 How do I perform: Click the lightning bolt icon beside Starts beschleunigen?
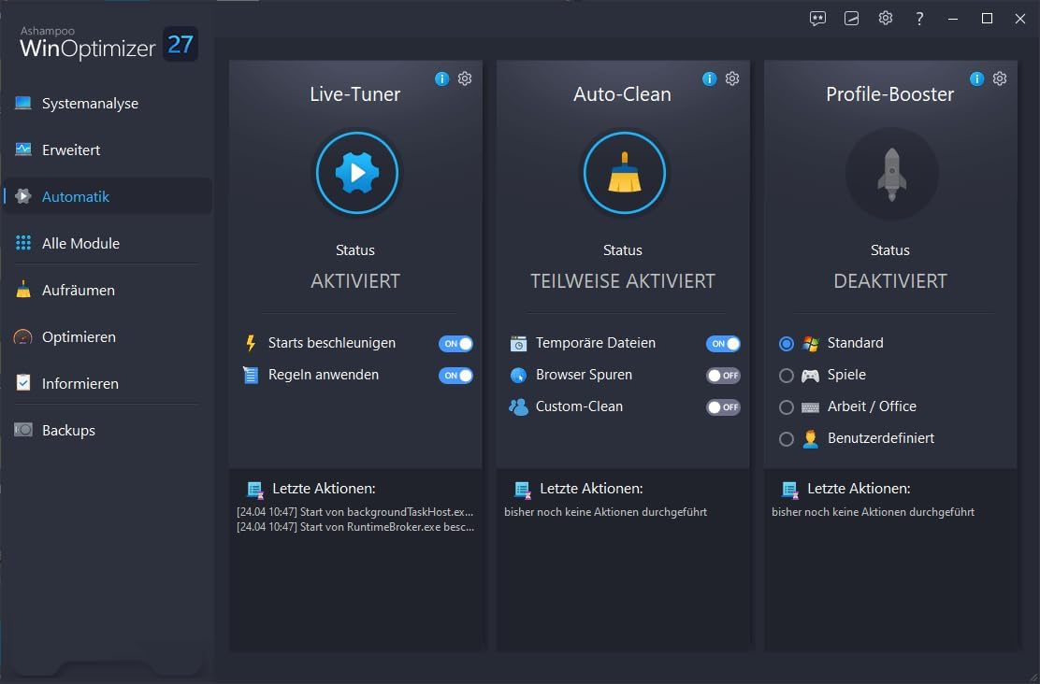click(251, 343)
